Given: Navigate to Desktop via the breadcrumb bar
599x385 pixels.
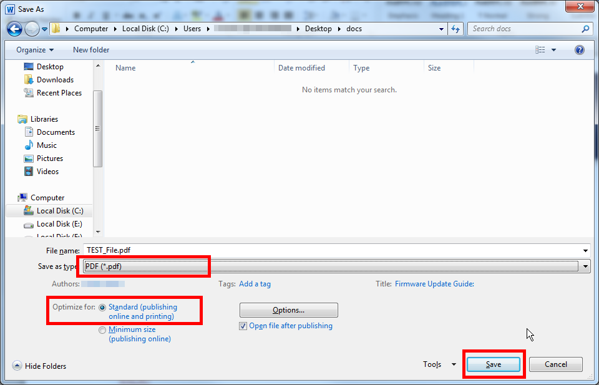Looking at the screenshot, I should point(318,29).
